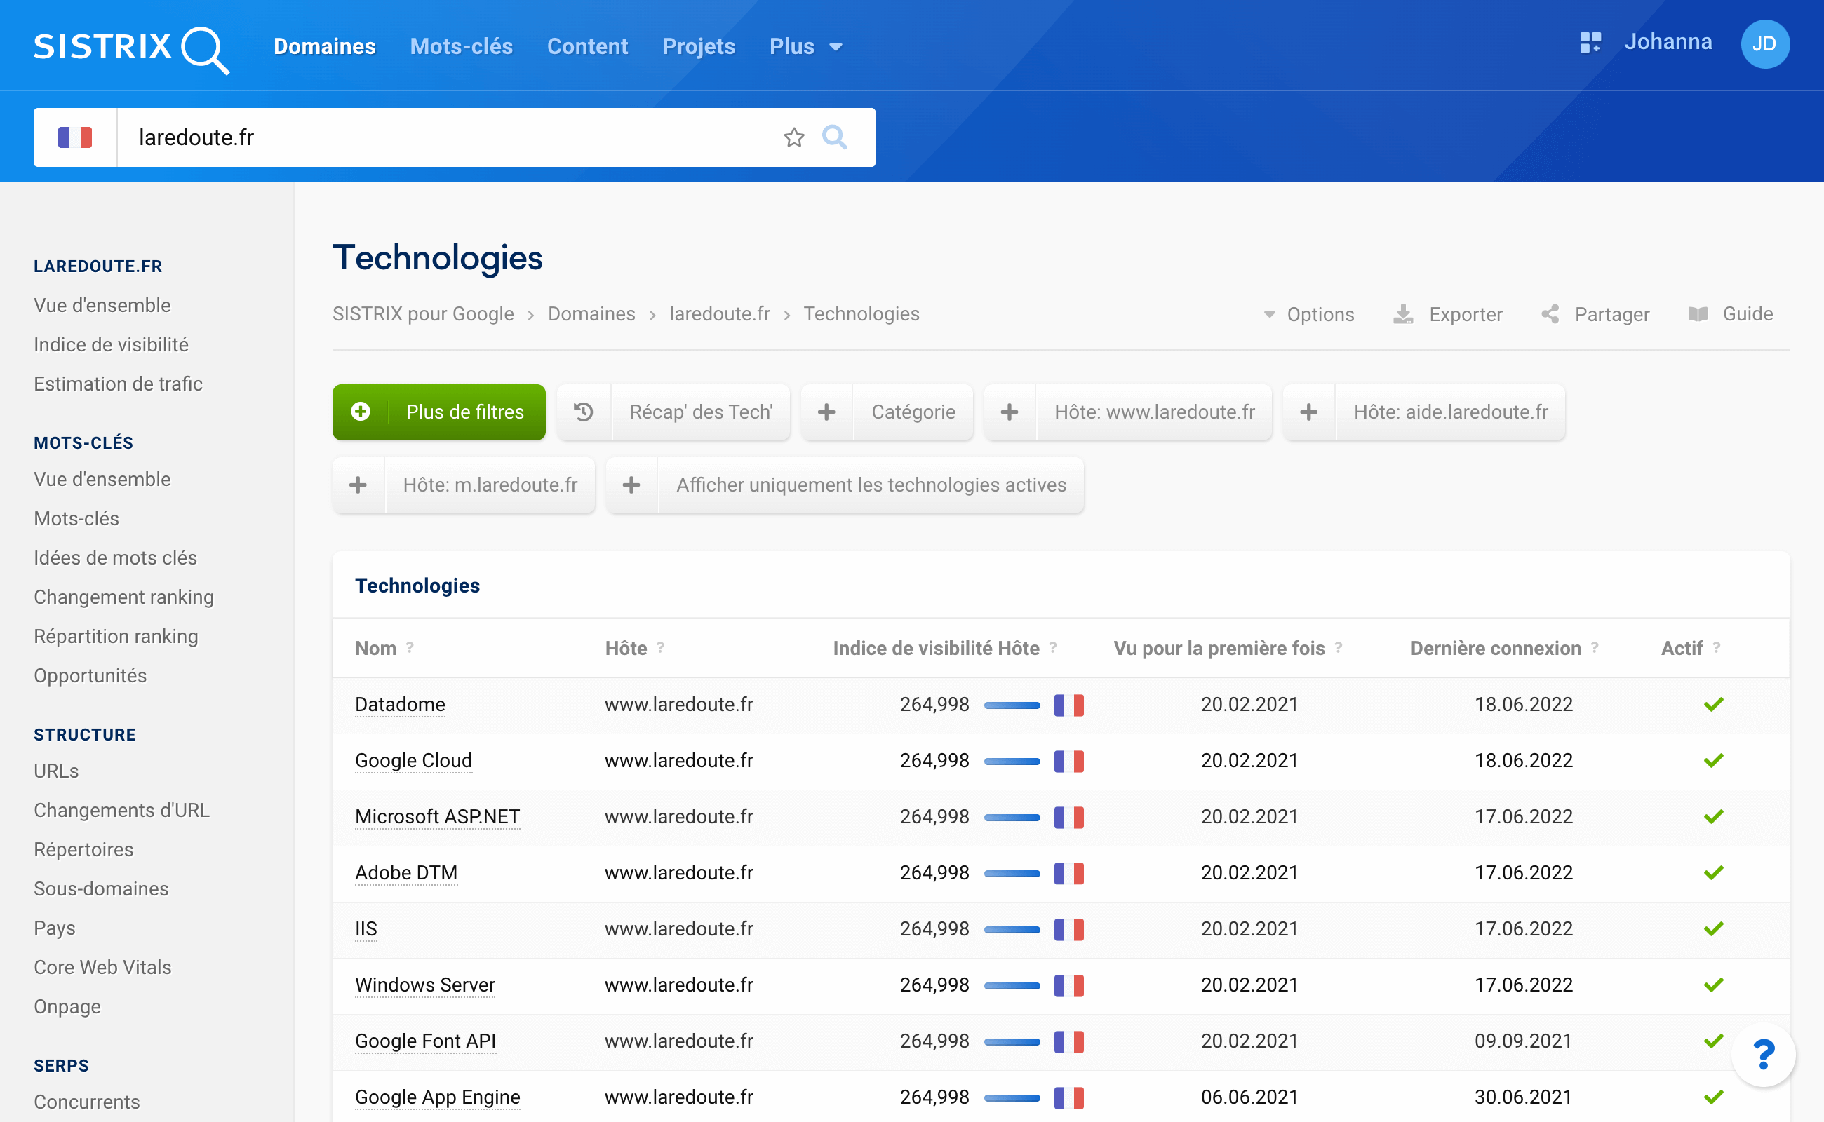Click help icon next to Actif column
1824x1122 pixels.
tap(1716, 648)
